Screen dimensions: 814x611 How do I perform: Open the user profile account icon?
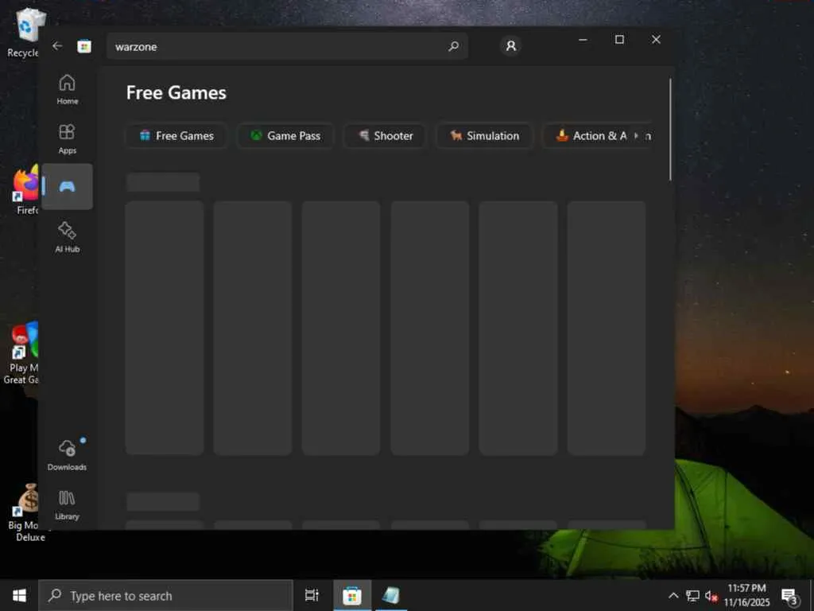pos(511,45)
